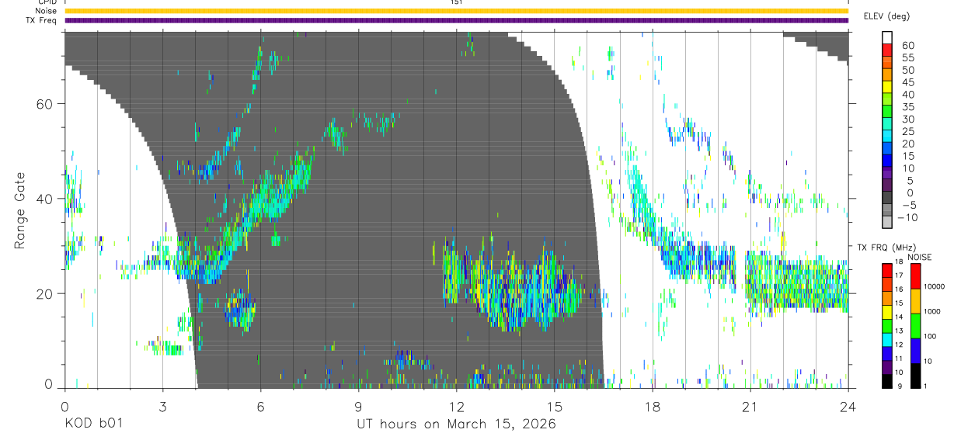Click the value 30 on the ELEV scale
The height and width of the screenshot is (440, 954).
pos(907,120)
